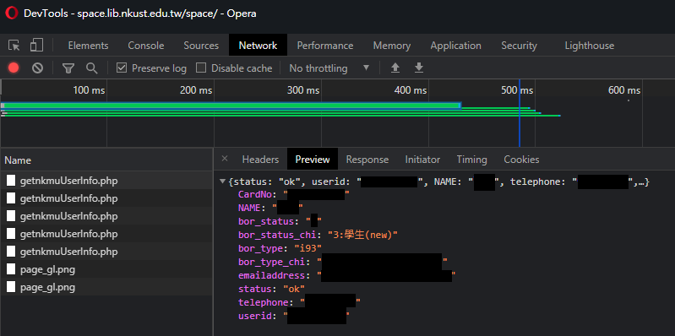675x336 pixels.
Task: View the raw Response tab
Action: tap(367, 160)
